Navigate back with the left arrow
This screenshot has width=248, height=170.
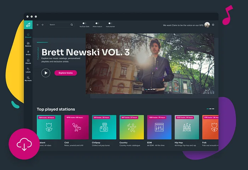(x=38, y=25)
